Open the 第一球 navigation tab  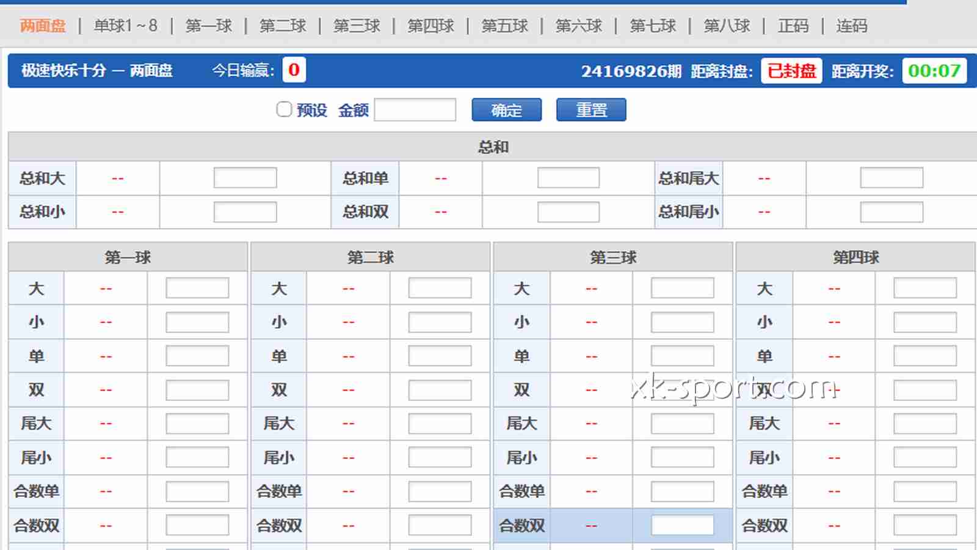pyautogui.click(x=209, y=26)
